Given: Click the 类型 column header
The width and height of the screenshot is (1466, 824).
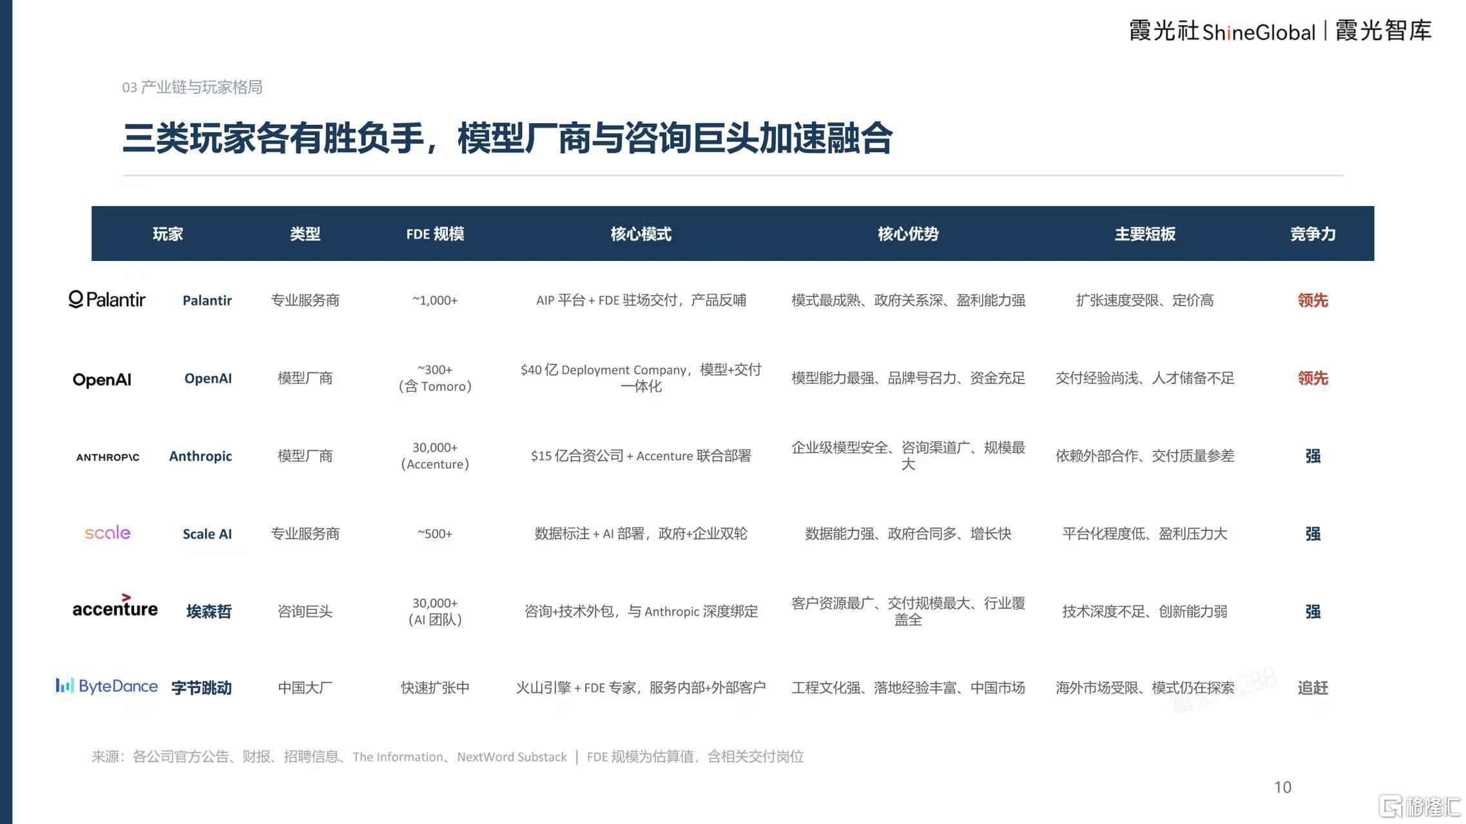Looking at the screenshot, I should pyautogui.click(x=305, y=234).
